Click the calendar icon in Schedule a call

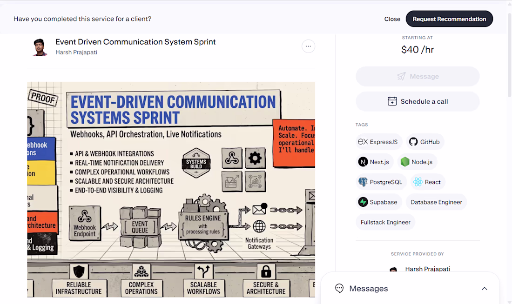point(392,101)
